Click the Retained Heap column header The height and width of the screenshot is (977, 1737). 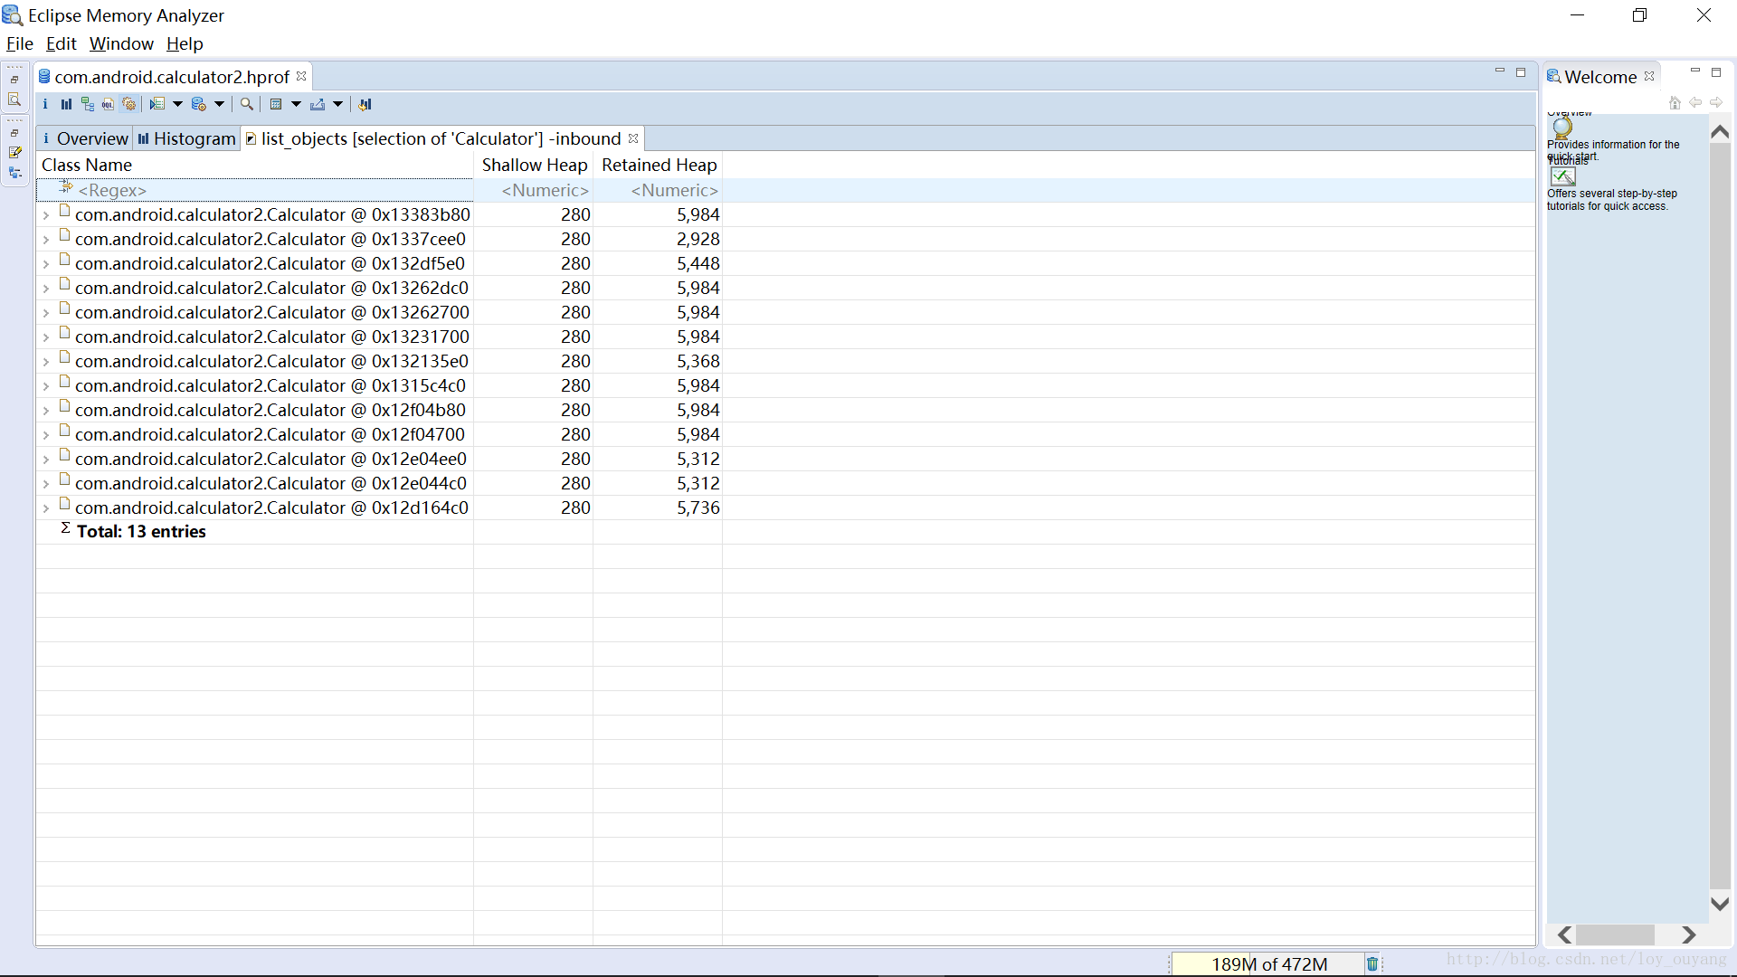pyautogui.click(x=658, y=165)
